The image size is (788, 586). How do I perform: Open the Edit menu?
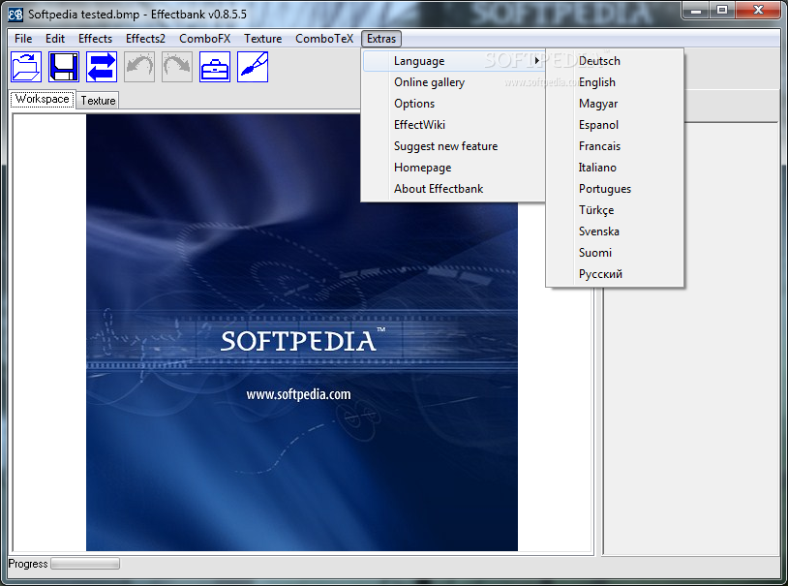(55, 39)
